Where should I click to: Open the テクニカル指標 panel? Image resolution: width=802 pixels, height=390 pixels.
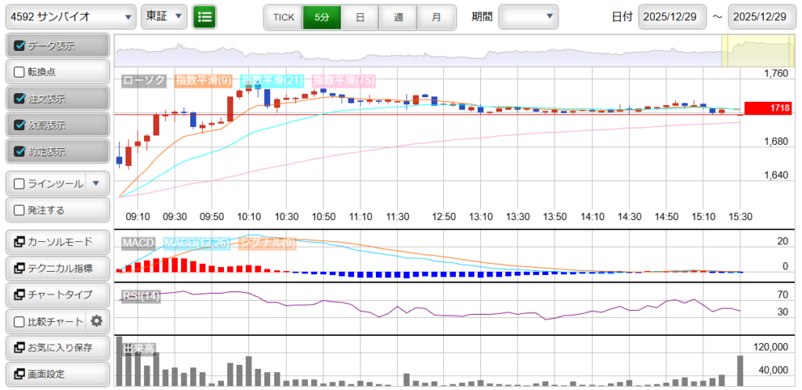[x=56, y=268]
